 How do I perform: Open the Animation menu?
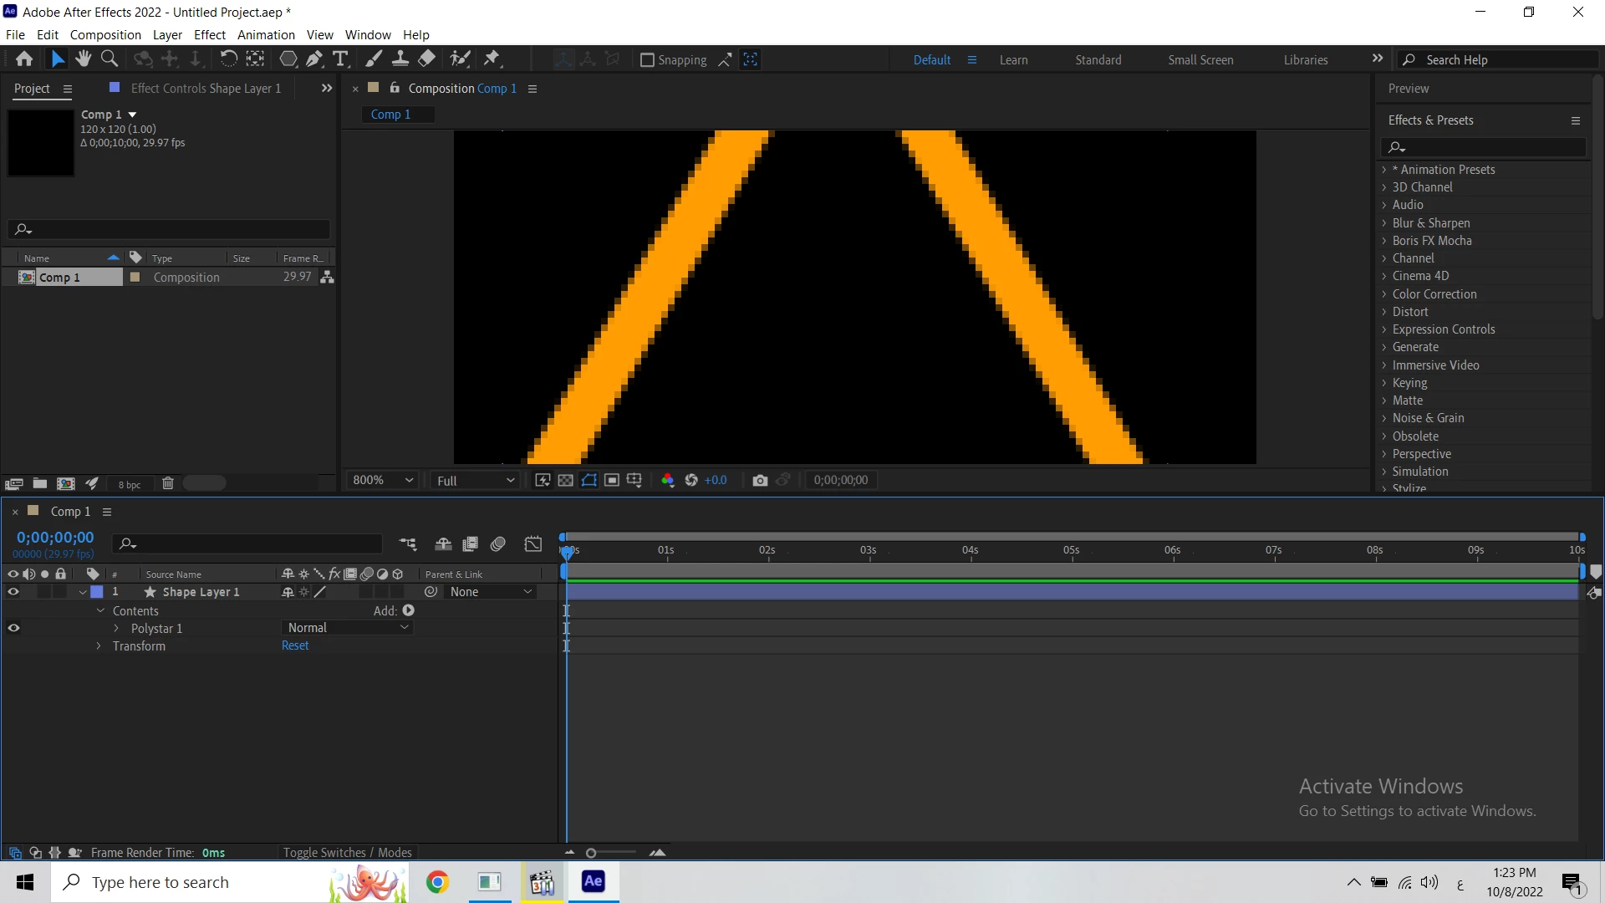(266, 35)
